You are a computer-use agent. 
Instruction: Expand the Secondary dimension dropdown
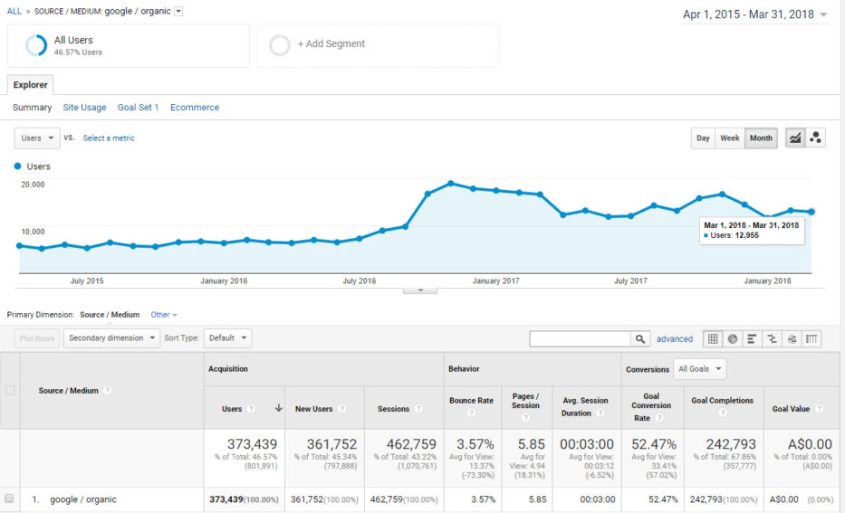[x=111, y=338]
